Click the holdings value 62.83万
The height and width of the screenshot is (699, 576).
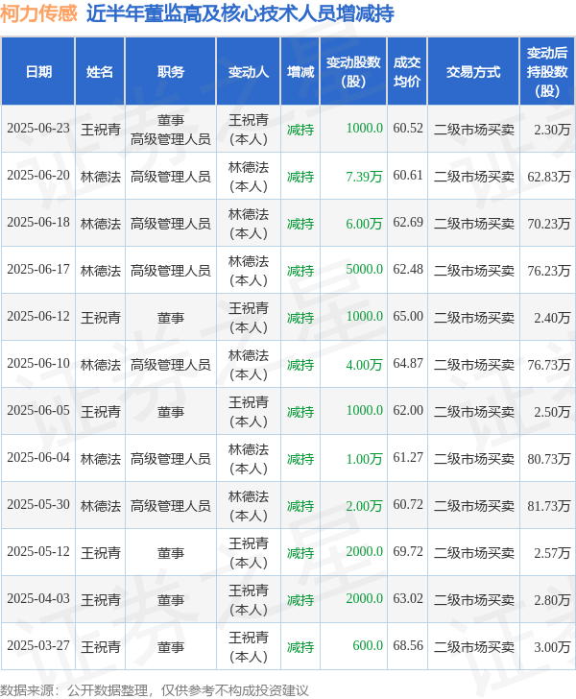(548, 177)
